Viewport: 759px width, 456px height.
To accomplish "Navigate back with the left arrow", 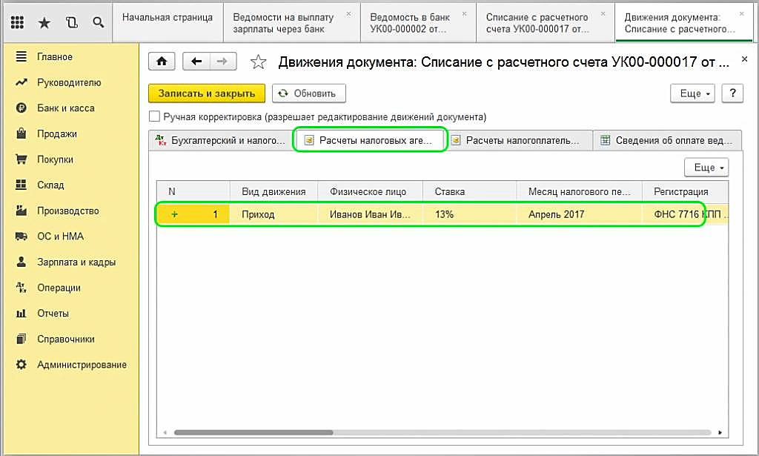I will pyautogui.click(x=196, y=62).
